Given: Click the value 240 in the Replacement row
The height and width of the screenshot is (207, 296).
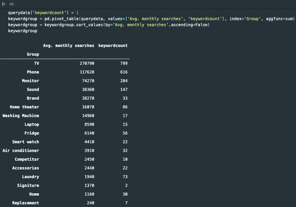Looking at the screenshot, I should pyautogui.click(x=91, y=203).
